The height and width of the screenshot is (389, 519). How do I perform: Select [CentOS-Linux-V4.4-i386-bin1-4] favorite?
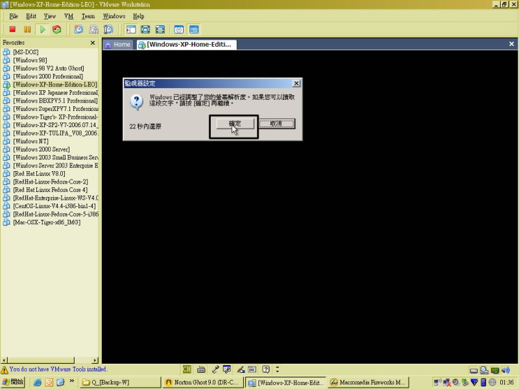[x=54, y=206]
